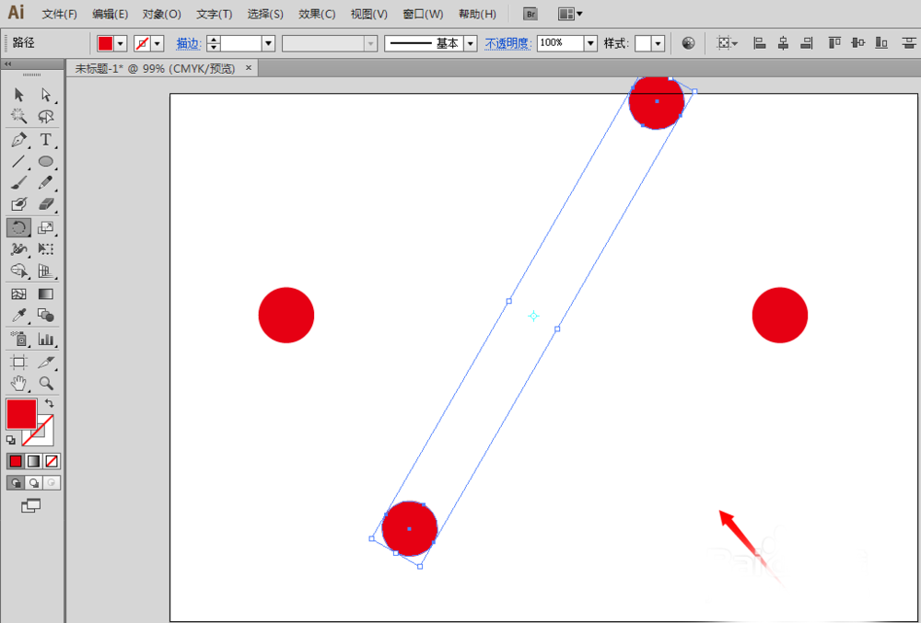This screenshot has height=623, width=921.
Task: Click Vertical Align Bottom icon
Action: pyautogui.click(x=881, y=43)
